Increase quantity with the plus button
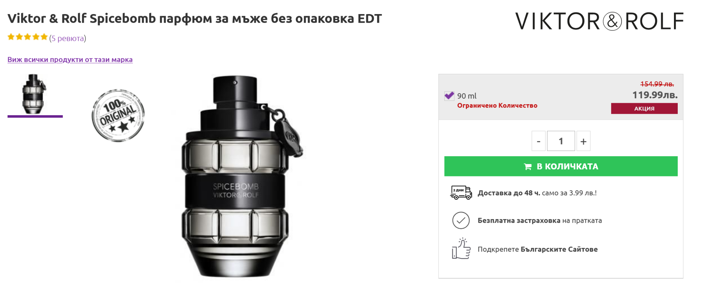Viewport: 706px width, 283px height. point(583,141)
